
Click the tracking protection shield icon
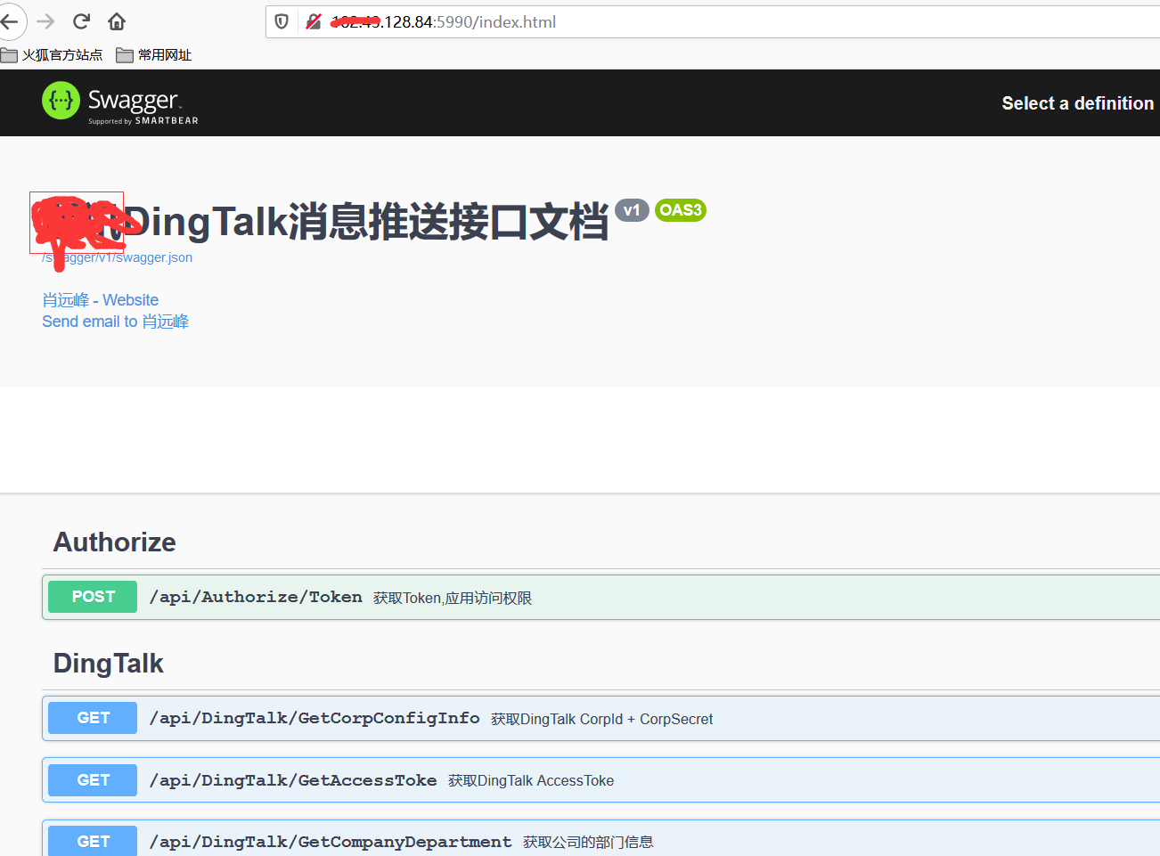[x=282, y=21]
